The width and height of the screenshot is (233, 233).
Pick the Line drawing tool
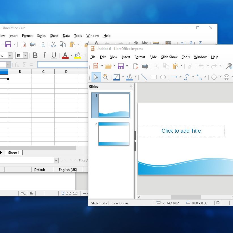[144, 77]
